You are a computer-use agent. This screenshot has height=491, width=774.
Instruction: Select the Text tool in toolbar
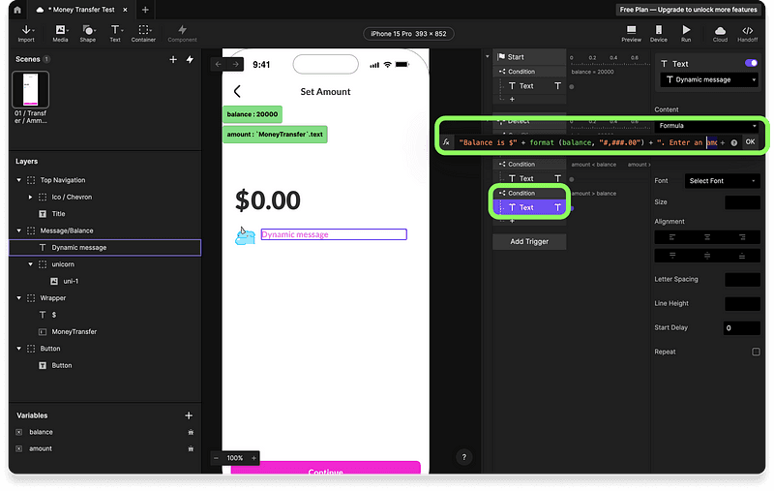[x=115, y=34]
